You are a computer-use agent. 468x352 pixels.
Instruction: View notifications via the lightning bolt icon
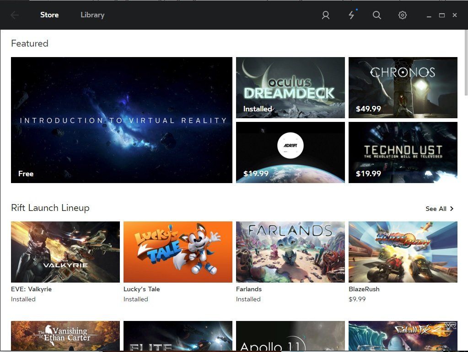(351, 15)
